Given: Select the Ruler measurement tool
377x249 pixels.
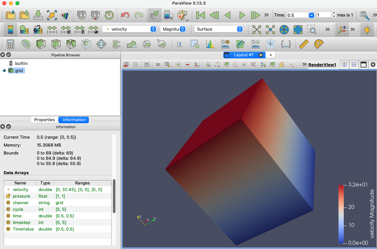Looking at the screenshot, I should (x=304, y=44).
